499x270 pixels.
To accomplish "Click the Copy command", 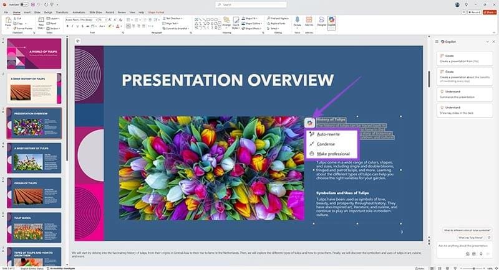I will 18,24.
